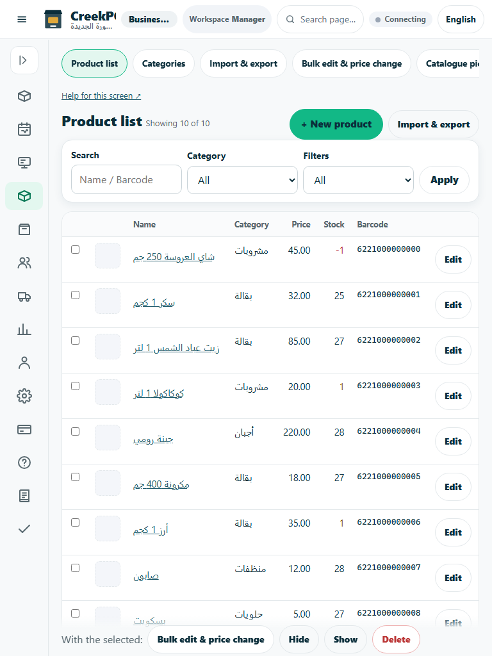This screenshot has width=492, height=656.
Task: Open the English language selector
Action: (x=461, y=19)
